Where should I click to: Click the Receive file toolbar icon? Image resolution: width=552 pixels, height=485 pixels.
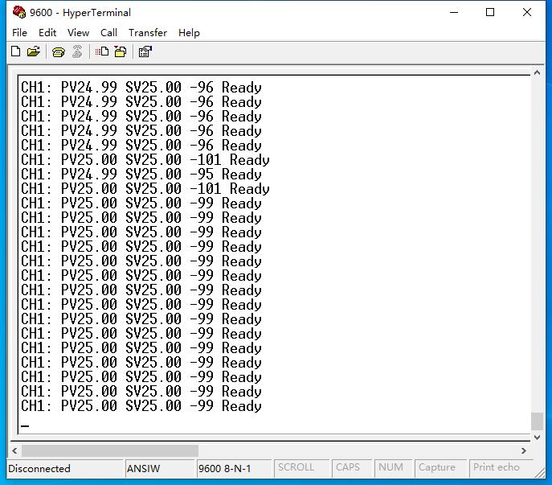(x=121, y=51)
